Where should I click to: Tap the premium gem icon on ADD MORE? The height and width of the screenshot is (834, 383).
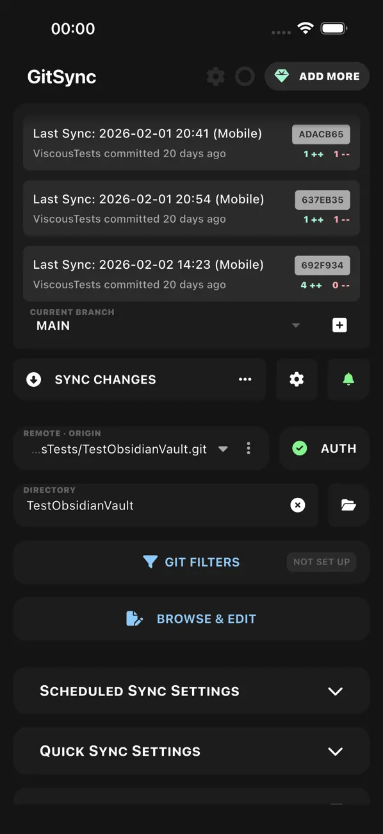[x=282, y=76]
